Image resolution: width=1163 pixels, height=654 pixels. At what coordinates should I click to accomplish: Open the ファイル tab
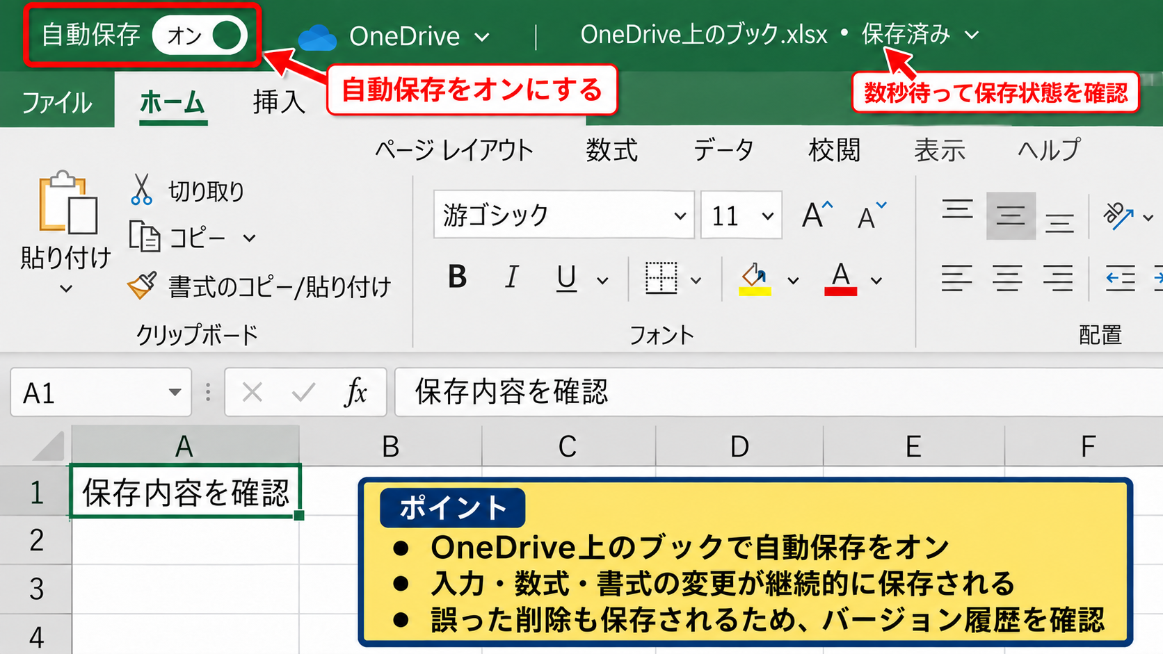57,103
